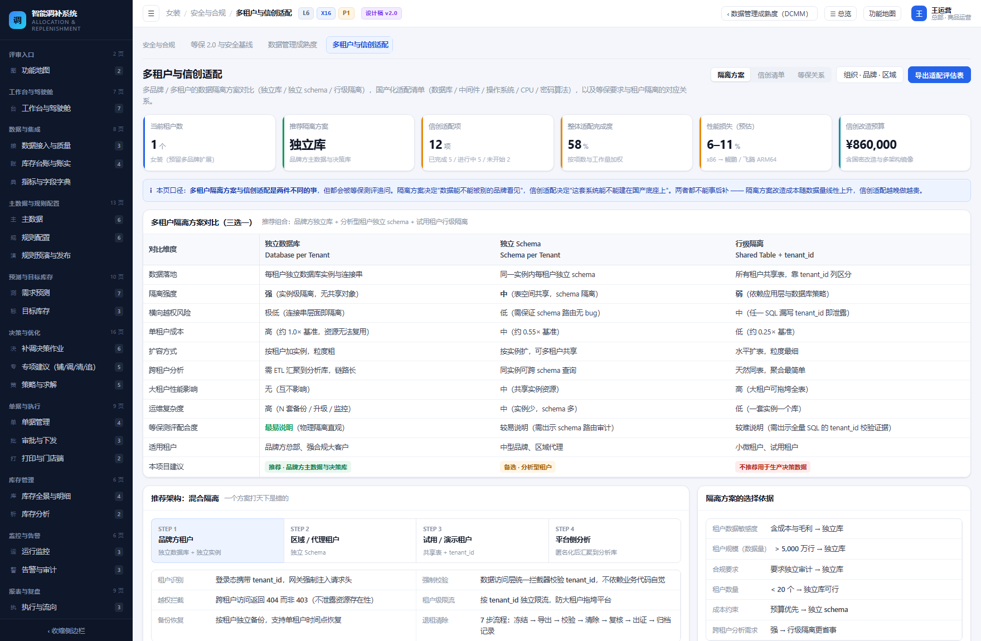Viewport: 981px width, 641px height.
Task: Click icon beside 单据管理 sidebar item
Action: tap(13, 423)
